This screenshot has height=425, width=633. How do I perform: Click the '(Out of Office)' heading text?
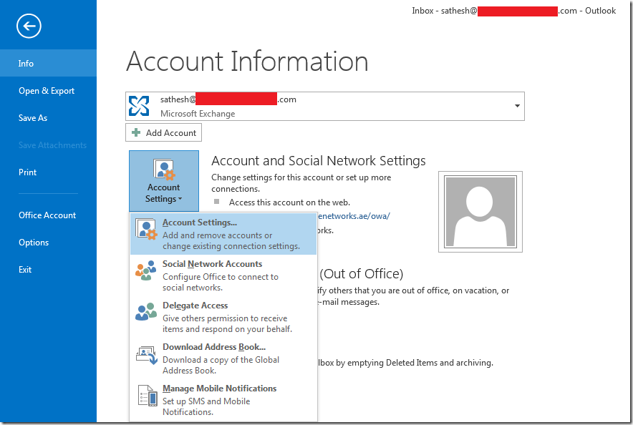(362, 274)
